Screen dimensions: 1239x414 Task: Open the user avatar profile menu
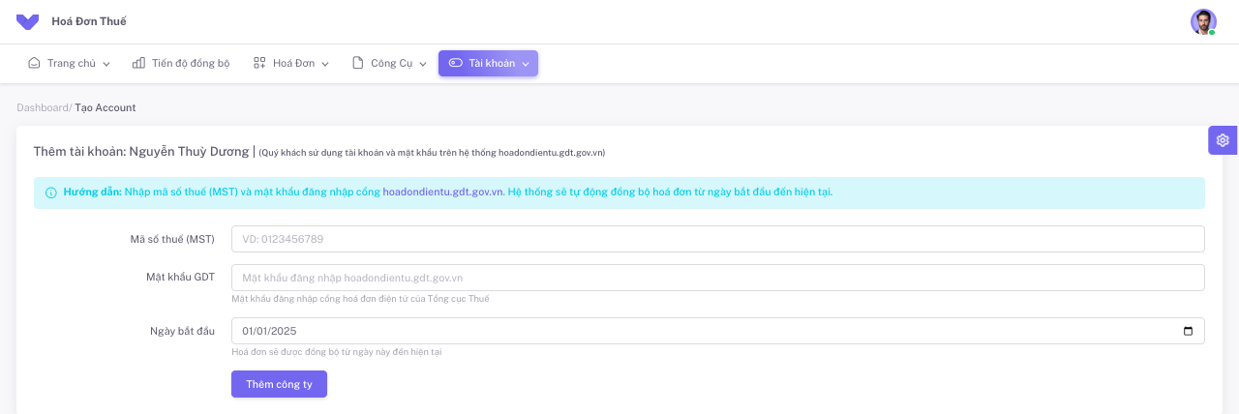click(x=1203, y=21)
